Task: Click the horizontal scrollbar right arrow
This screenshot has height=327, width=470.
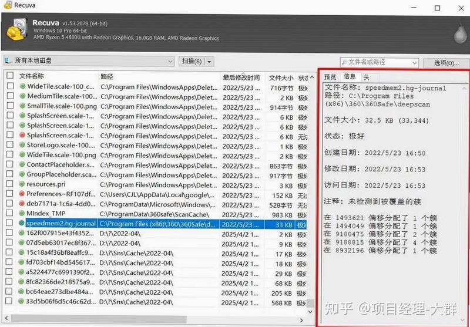Action: click(301, 320)
